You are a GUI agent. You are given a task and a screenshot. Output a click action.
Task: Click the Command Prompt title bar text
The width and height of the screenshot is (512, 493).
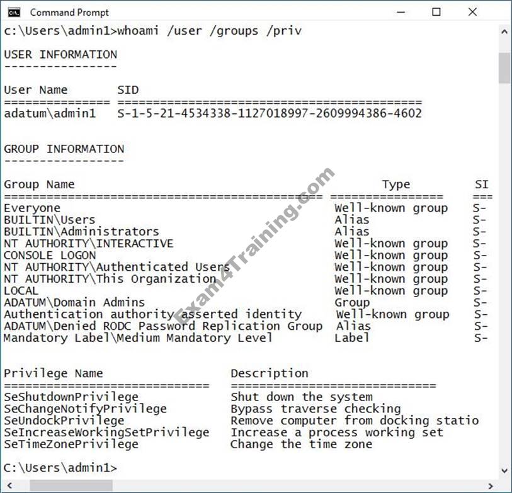pyautogui.click(x=69, y=12)
